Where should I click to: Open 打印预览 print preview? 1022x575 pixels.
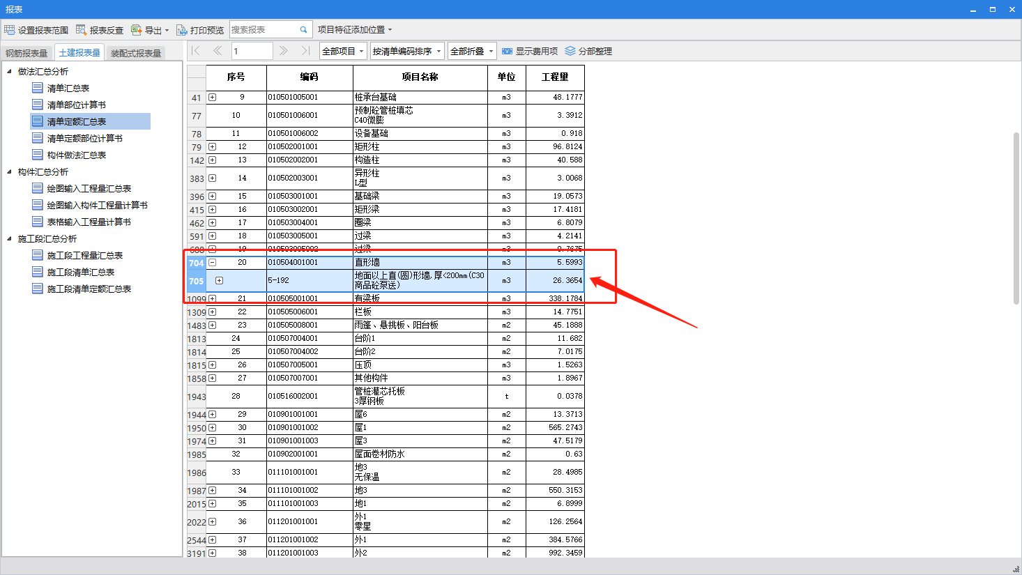[x=200, y=30]
